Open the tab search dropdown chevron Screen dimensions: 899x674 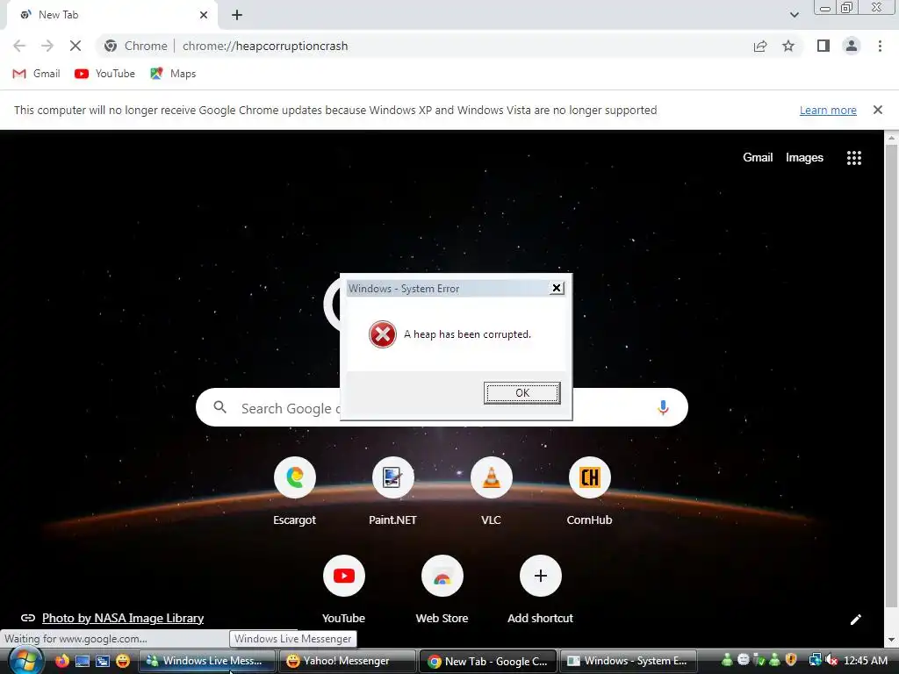(x=794, y=15)
